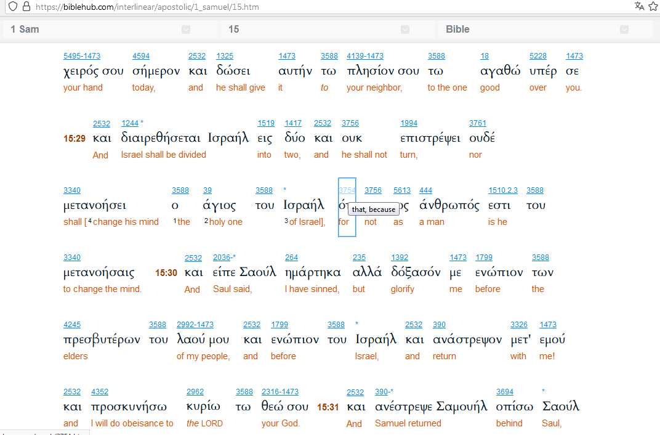Click Strong's number 3761 above ουδέ

coord(478,123)
